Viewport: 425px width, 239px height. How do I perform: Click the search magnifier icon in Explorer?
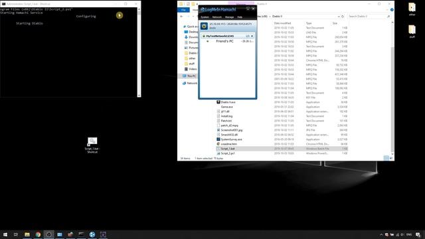pyautogui.click(x=388, y=17)
